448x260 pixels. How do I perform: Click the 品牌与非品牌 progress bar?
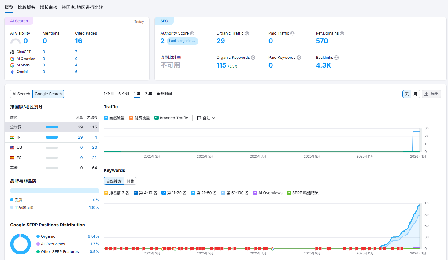pyautogui.click(x=54, y=191)
